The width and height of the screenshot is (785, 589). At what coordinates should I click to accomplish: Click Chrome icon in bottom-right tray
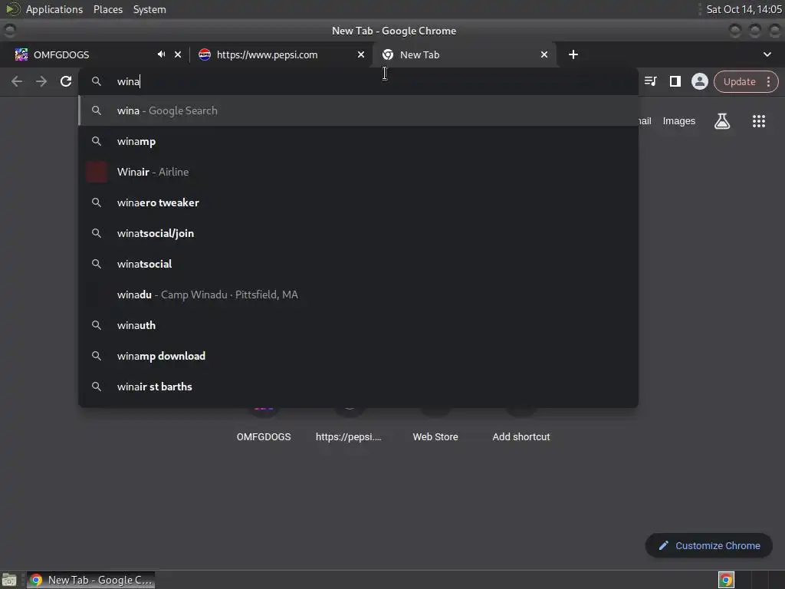pos(726,580)
